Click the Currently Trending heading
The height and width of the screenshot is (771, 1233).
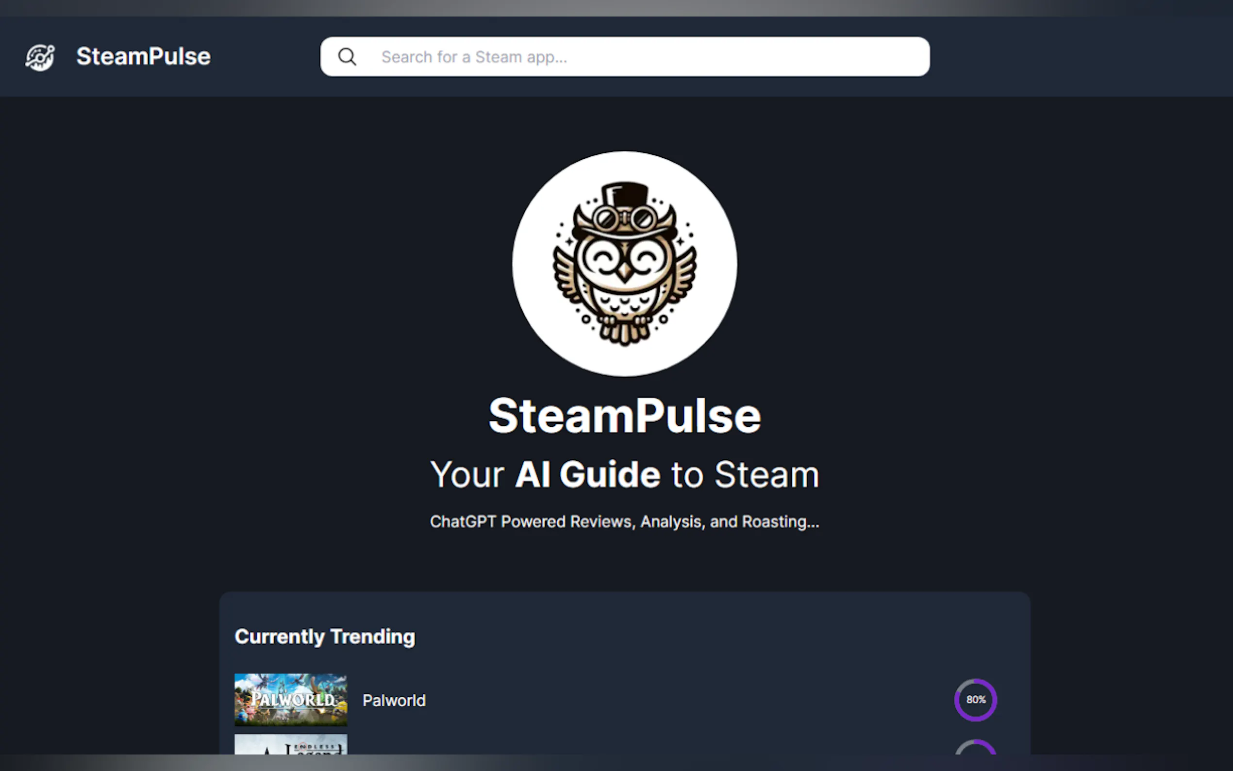325,637
